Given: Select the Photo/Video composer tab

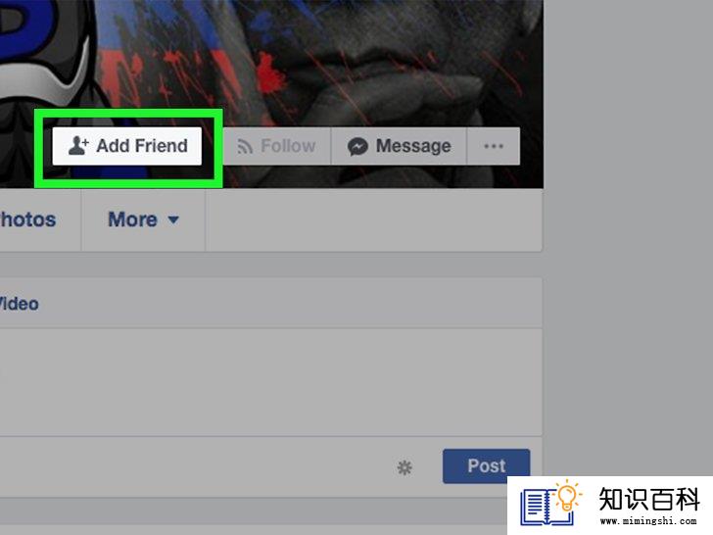Looking at the screenshot, I should (20, 304).
